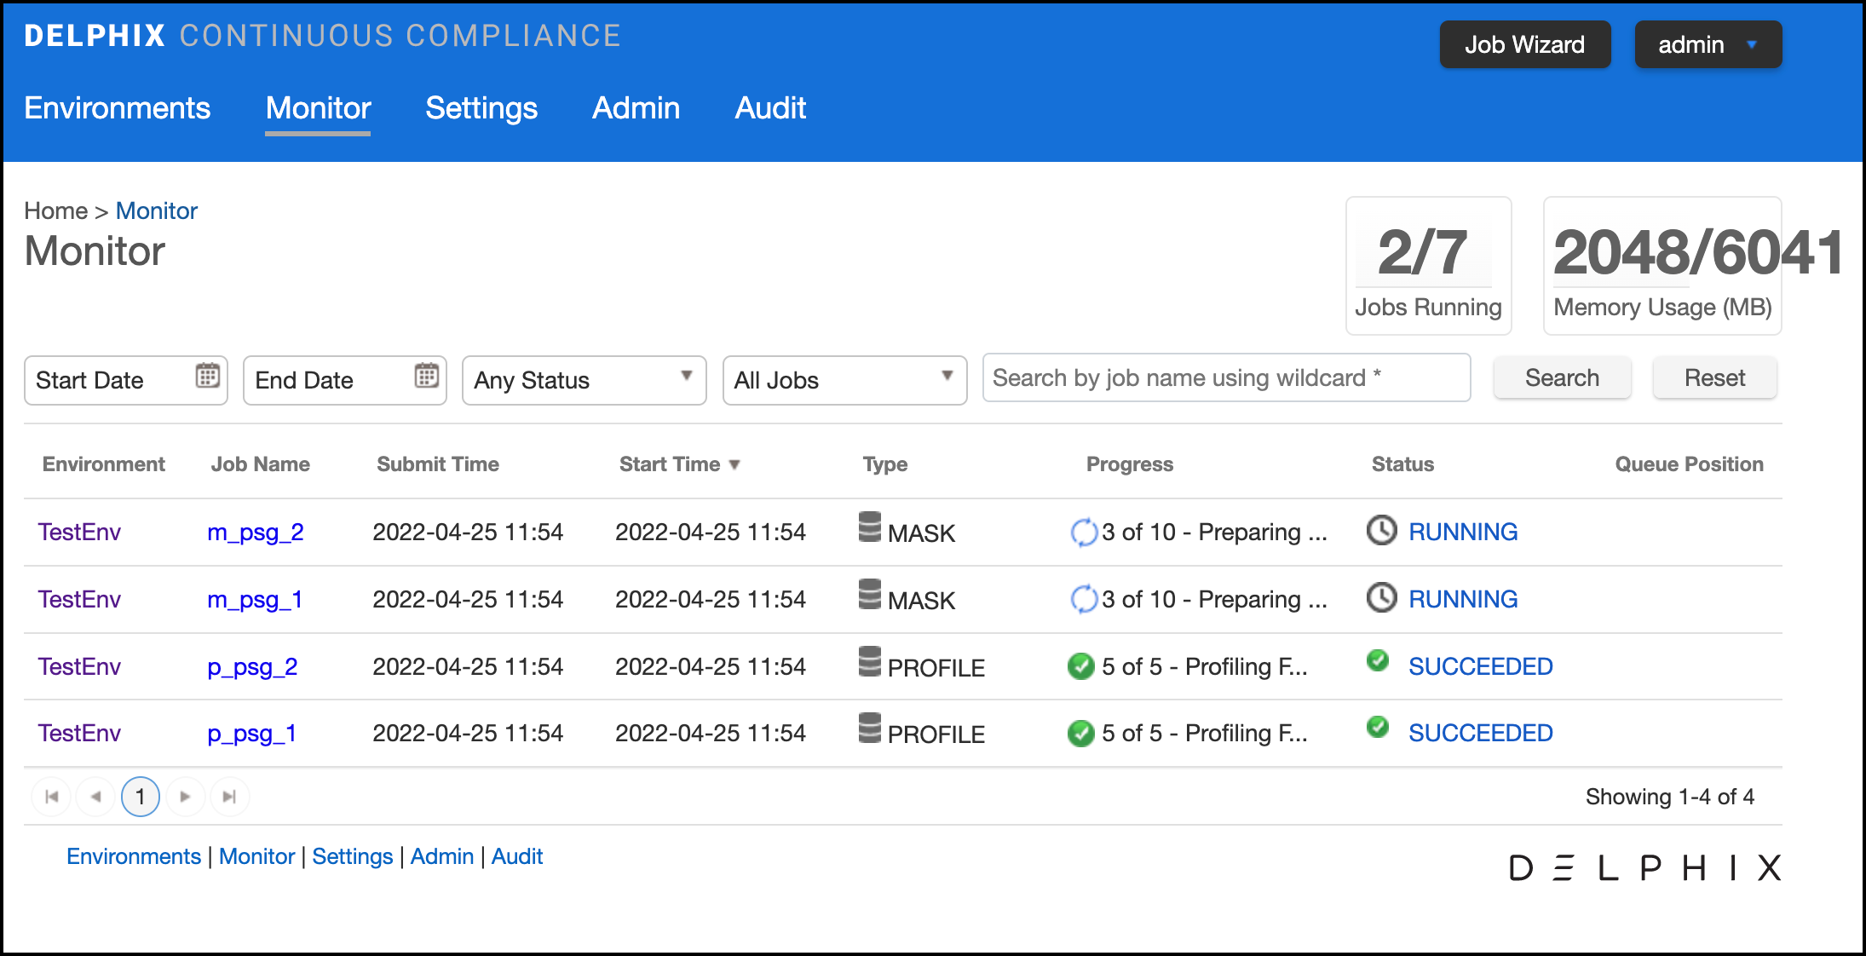Open the Start Date calendar icon
Viewport: 1866px width, 956px height.
207,376
